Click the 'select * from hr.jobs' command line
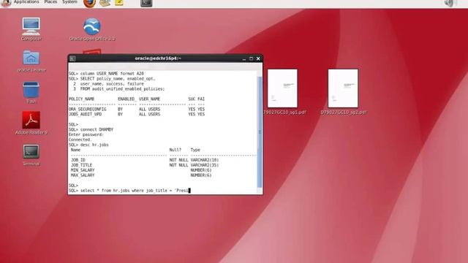 [x=129, y=190]
